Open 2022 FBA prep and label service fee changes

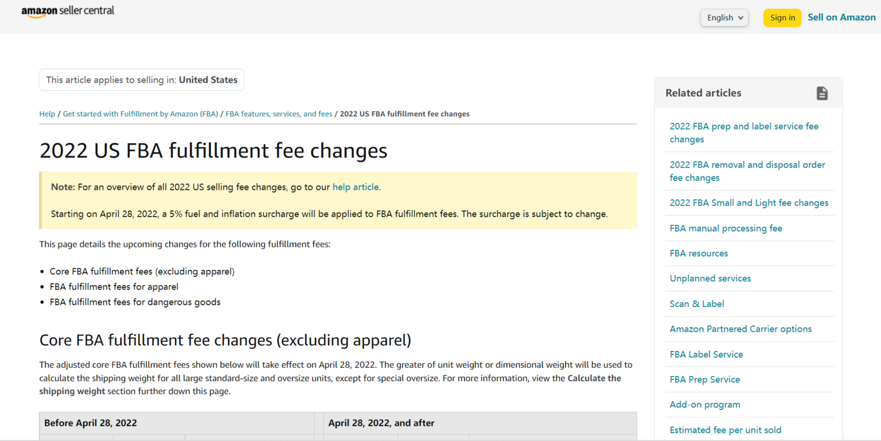pos(744,133)
